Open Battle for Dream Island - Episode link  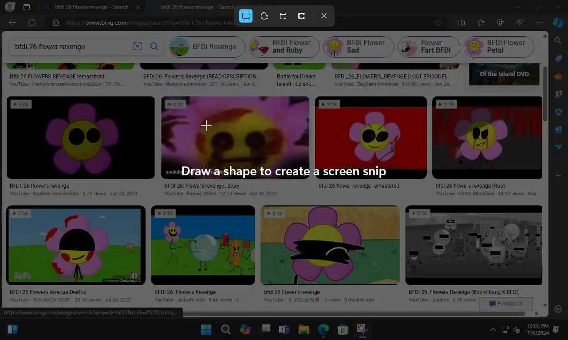click(296, 80)
